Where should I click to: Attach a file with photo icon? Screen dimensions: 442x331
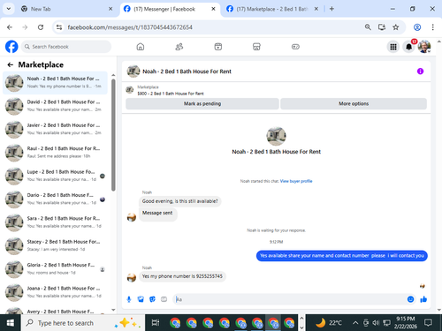pyautogui.click(x=141, y=299)
